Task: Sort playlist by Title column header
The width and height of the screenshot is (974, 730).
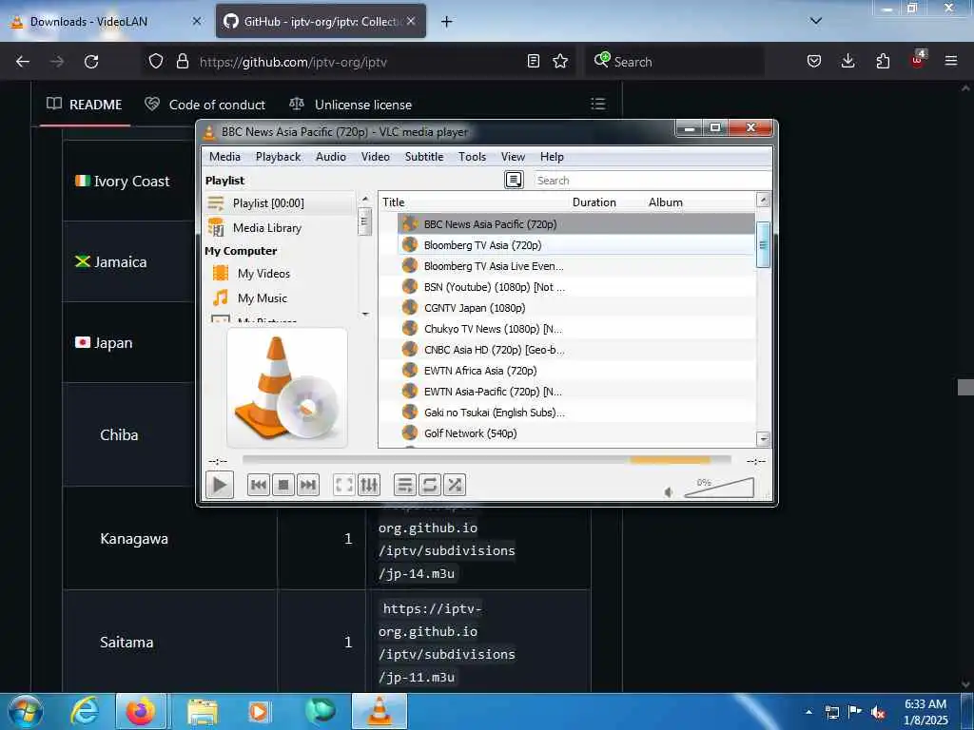Action: [474, 202]
